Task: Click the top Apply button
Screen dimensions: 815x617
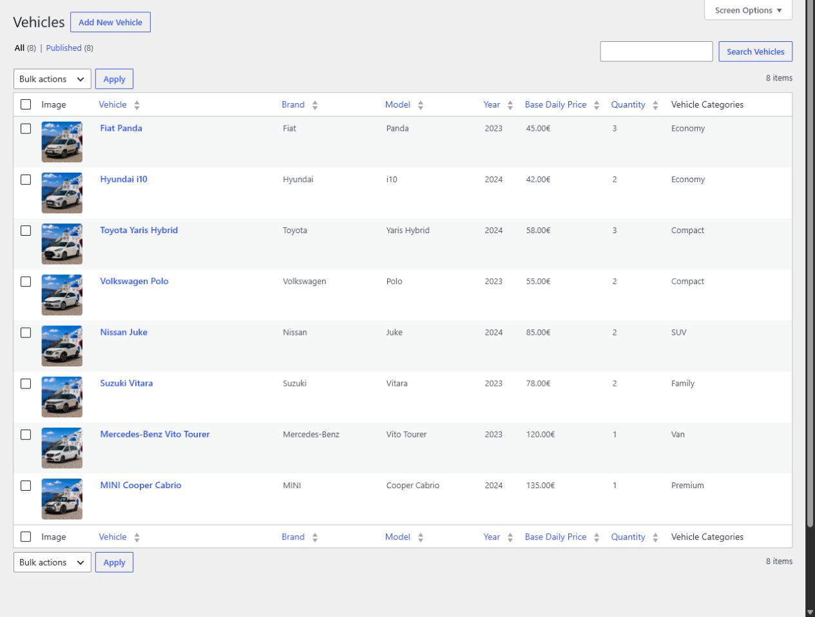Action: (x=114, y=79)
